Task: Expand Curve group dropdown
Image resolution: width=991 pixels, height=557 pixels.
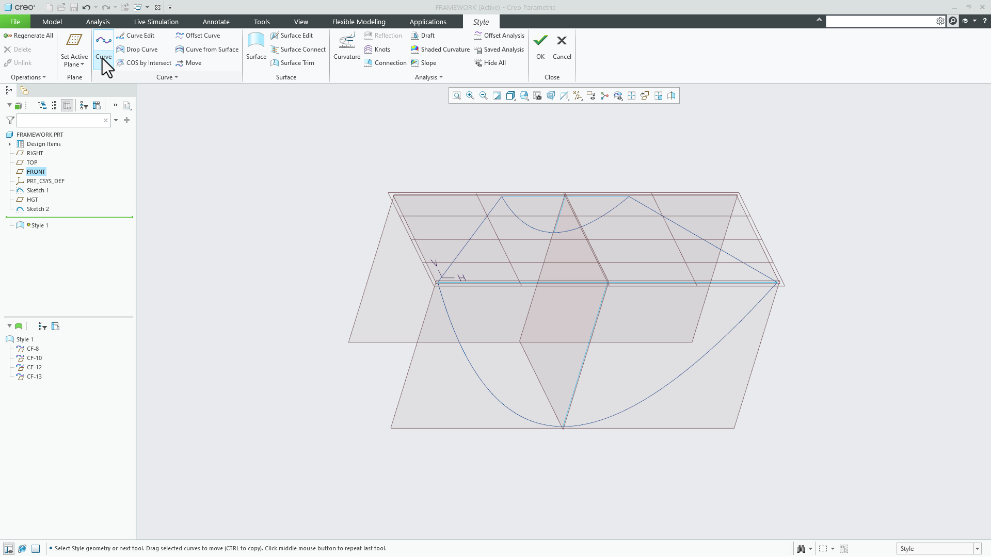Action: pyautogui.click(x=167, y=77)
